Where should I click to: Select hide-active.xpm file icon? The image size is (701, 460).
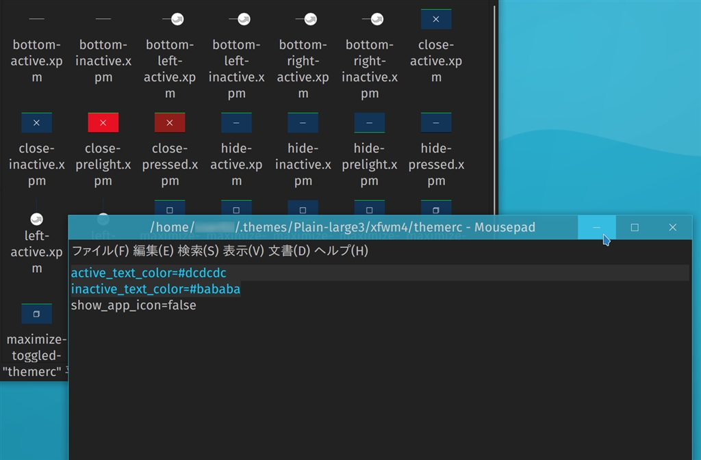click(236, 123)
